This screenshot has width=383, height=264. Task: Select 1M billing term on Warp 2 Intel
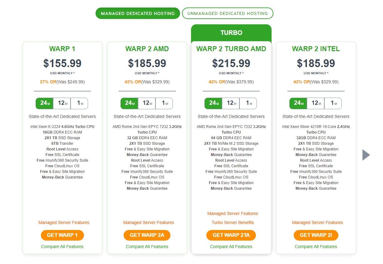pos(333,103)
